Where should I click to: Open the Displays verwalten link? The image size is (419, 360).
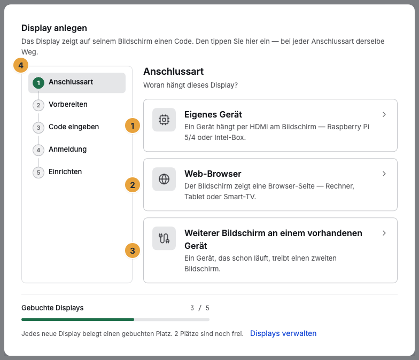(283, 333)
